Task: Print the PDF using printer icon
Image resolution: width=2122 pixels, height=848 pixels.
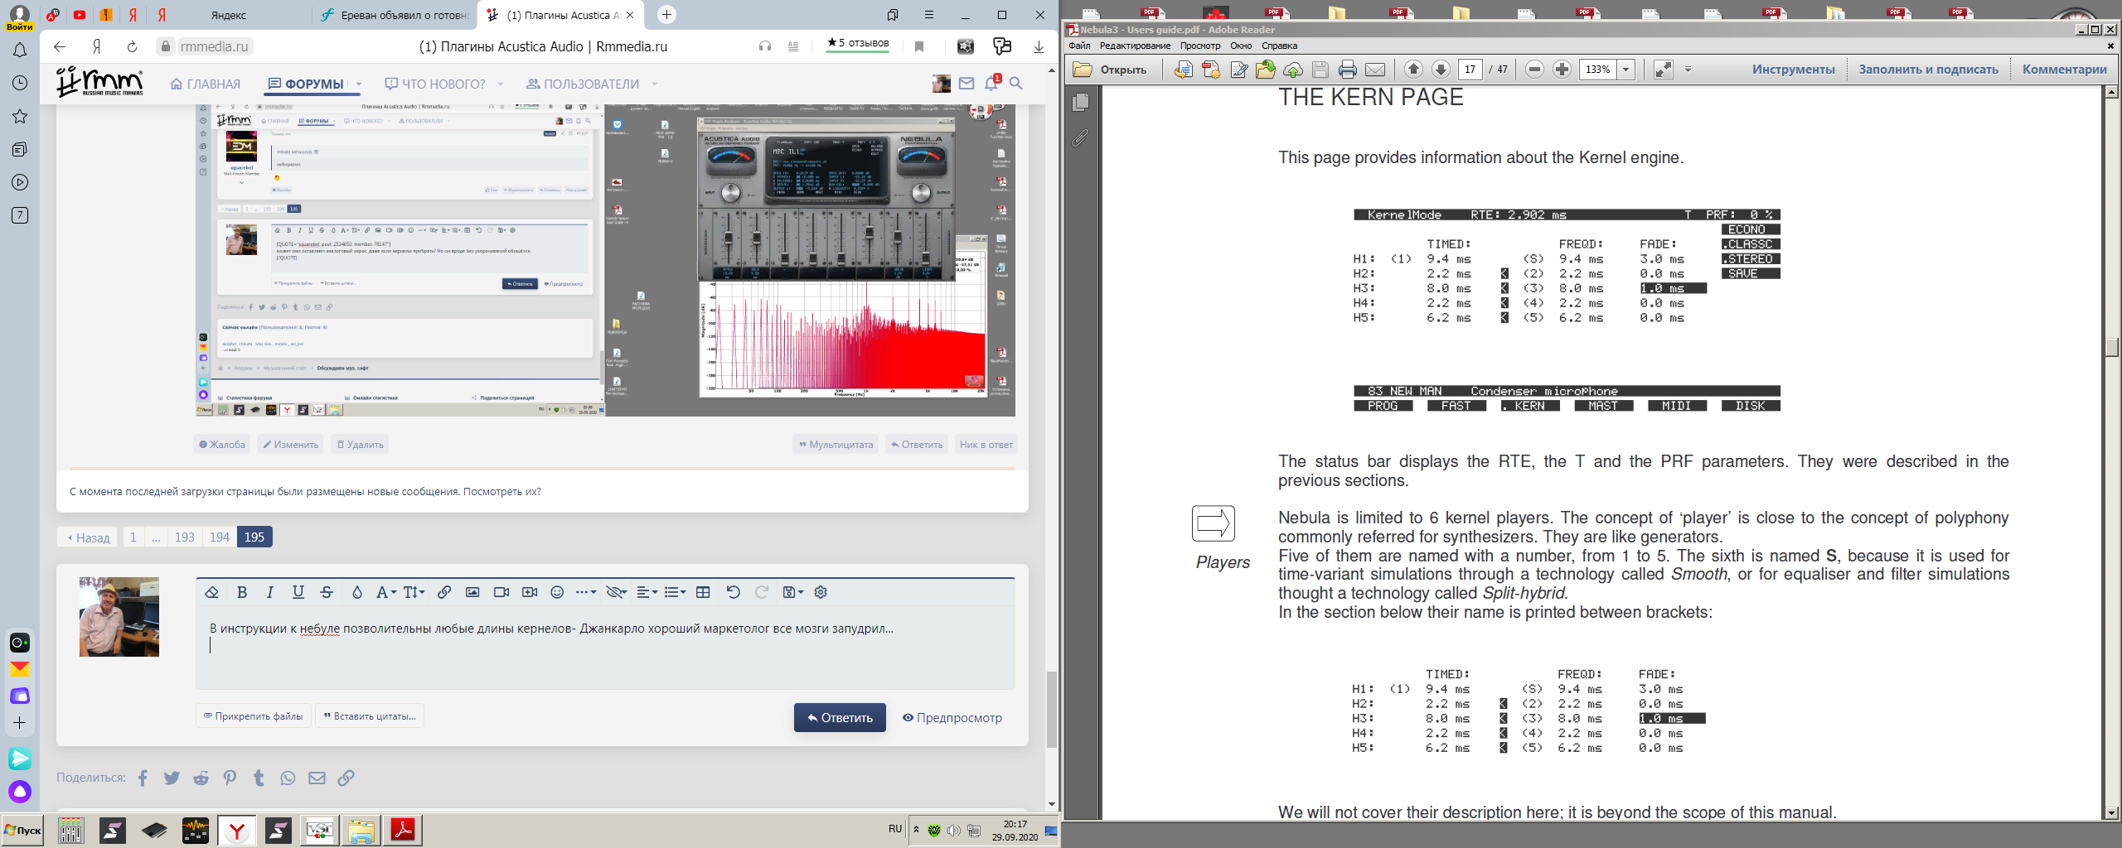Action: [1348, 70]
